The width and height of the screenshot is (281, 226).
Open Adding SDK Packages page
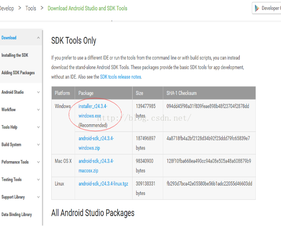(x=18, y=73)
